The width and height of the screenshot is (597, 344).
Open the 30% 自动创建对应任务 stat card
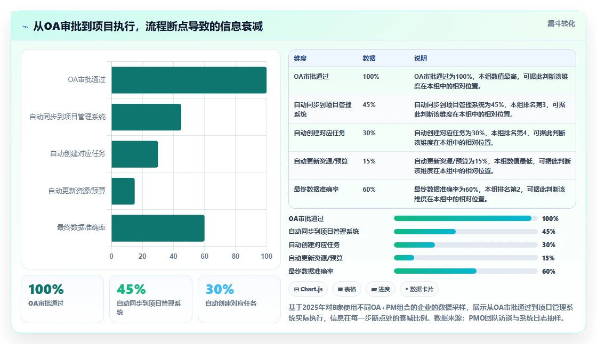click(239, 299)
